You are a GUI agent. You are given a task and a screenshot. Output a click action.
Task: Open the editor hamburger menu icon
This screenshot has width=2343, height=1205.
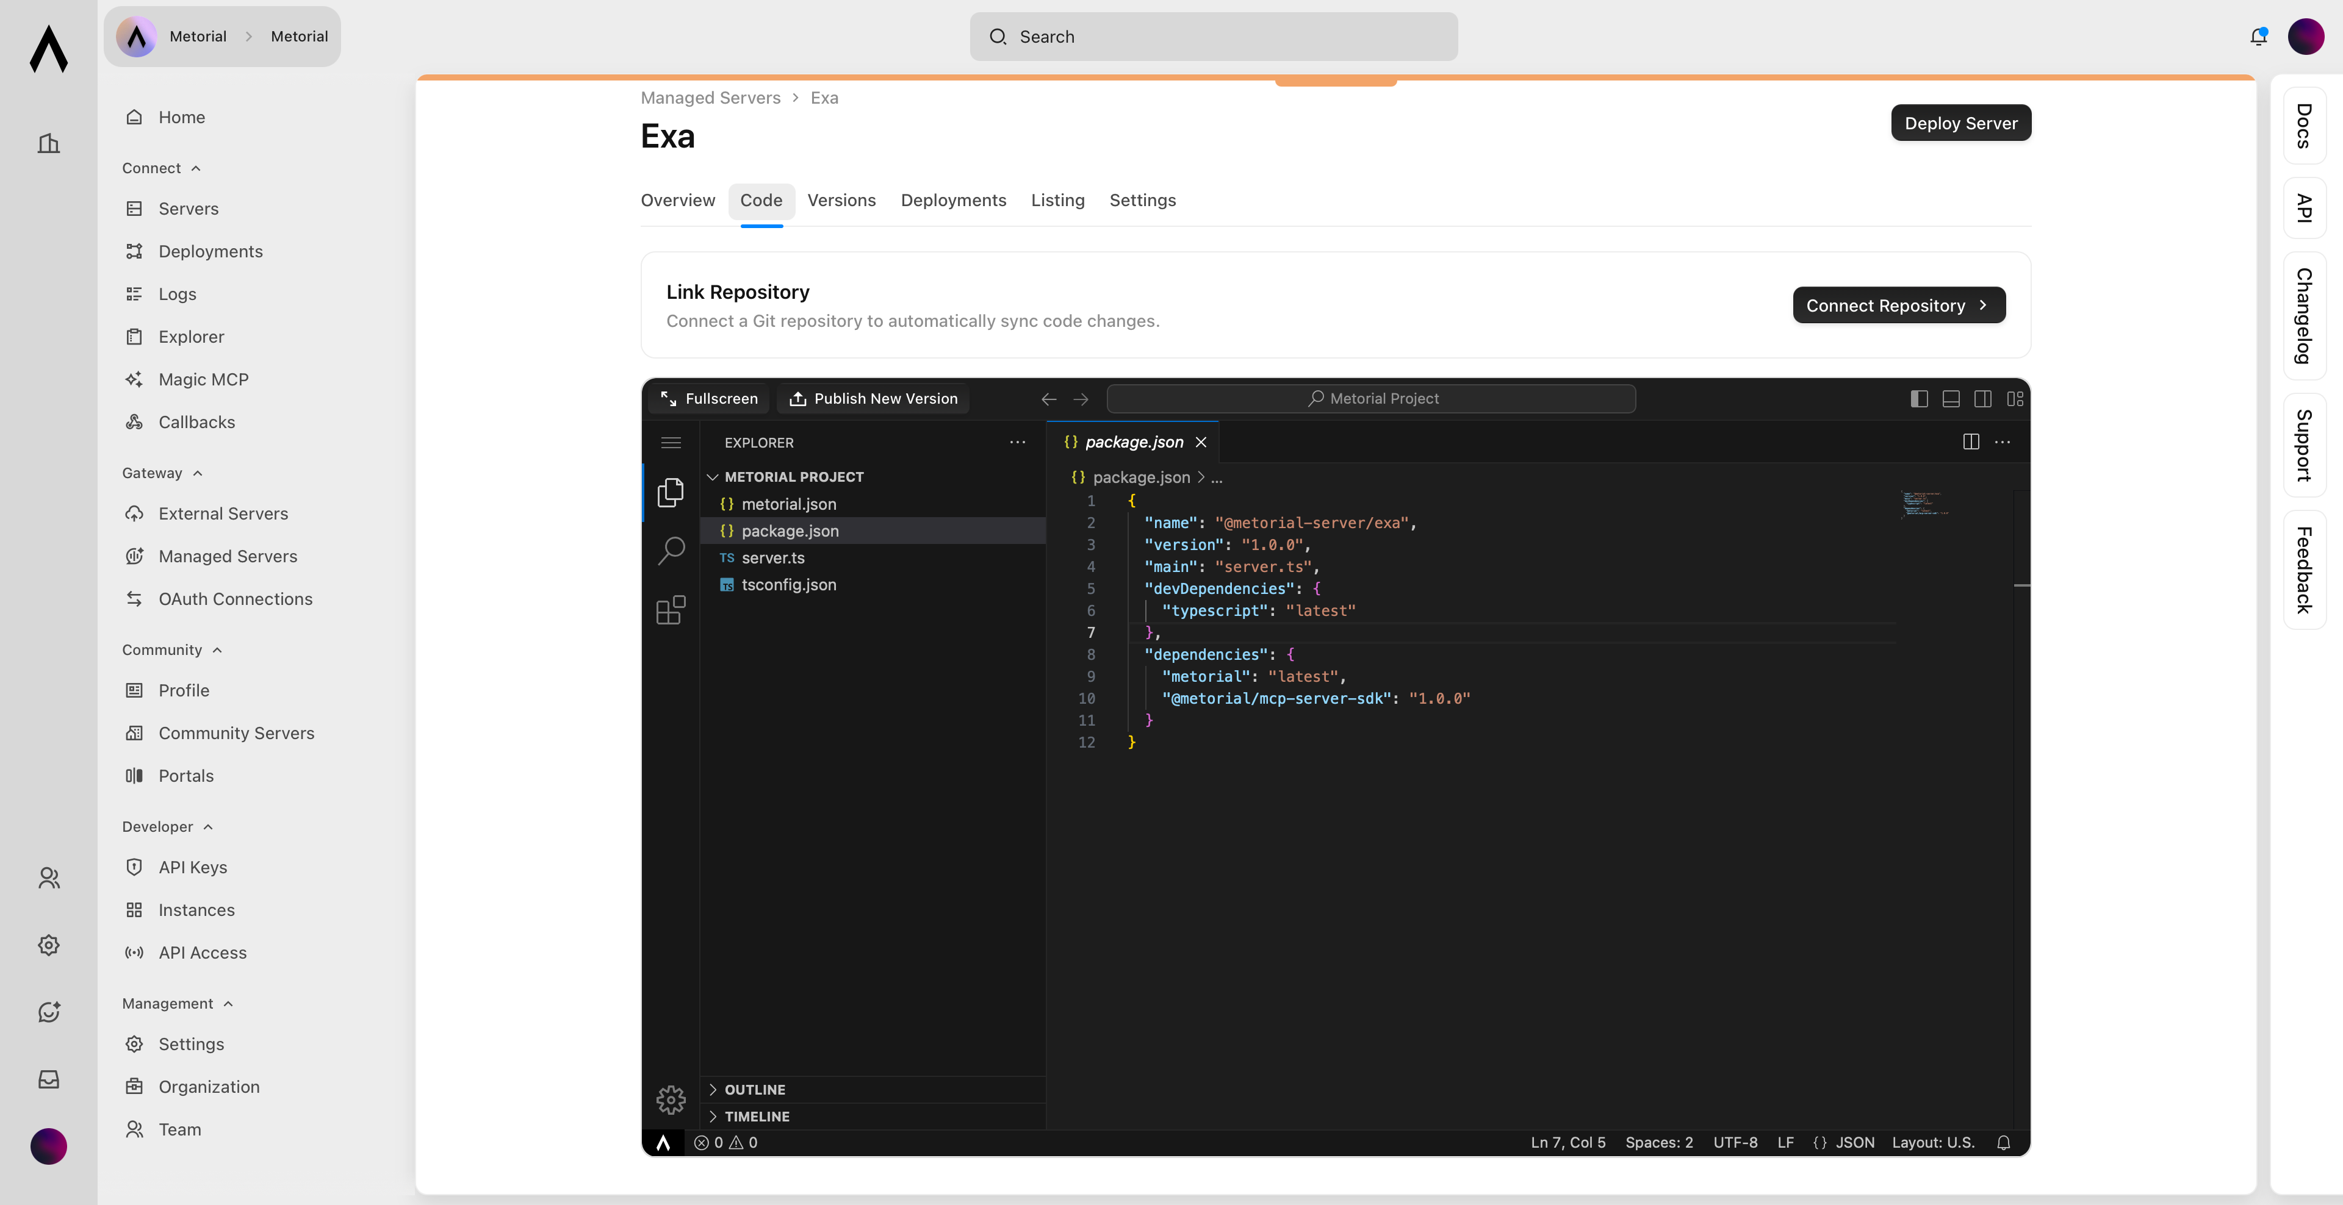[x=671, y=443]
